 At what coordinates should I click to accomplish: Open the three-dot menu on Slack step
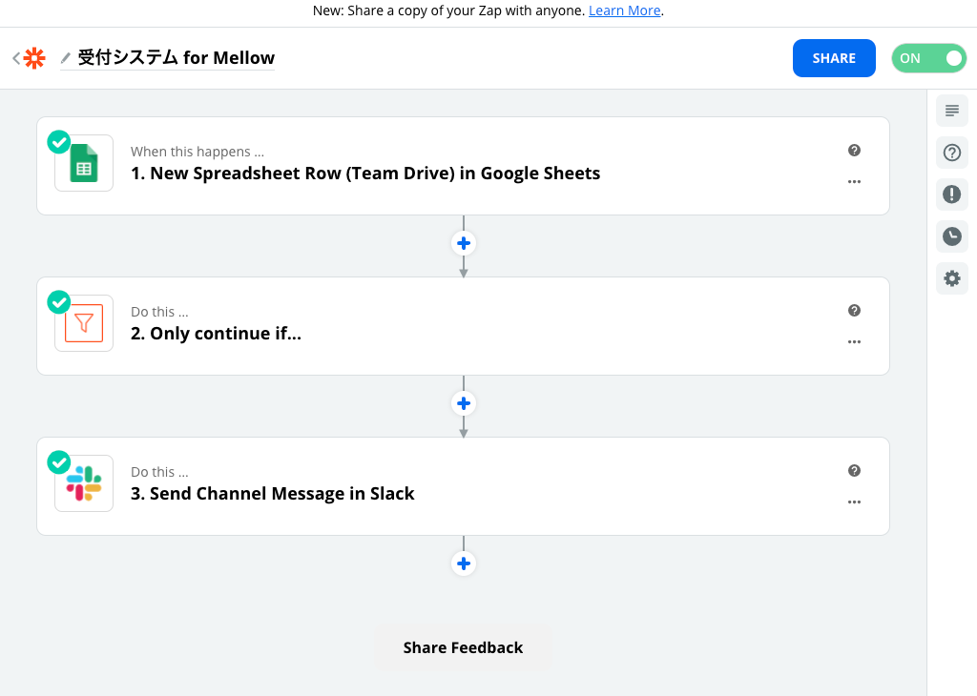point(854,502)
